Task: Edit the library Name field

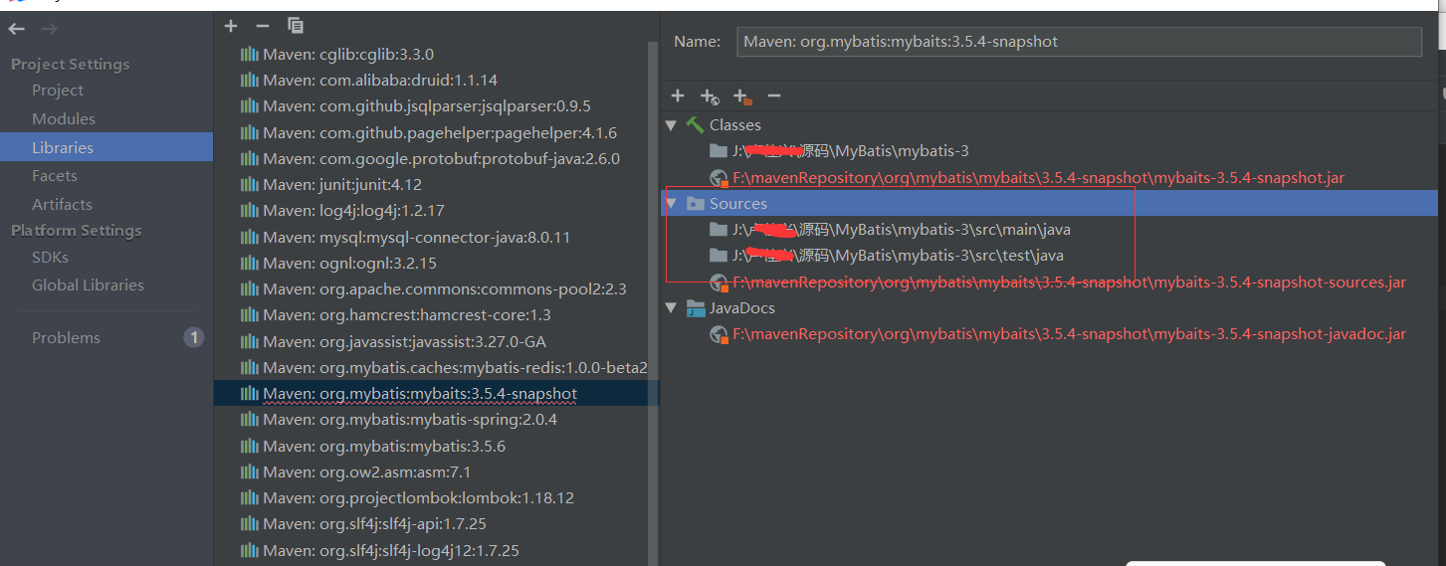Action: click(x=1079, y=42)
